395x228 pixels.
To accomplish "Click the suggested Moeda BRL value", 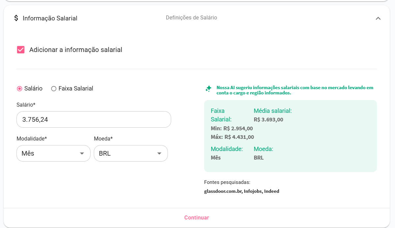I will [259, 158].
